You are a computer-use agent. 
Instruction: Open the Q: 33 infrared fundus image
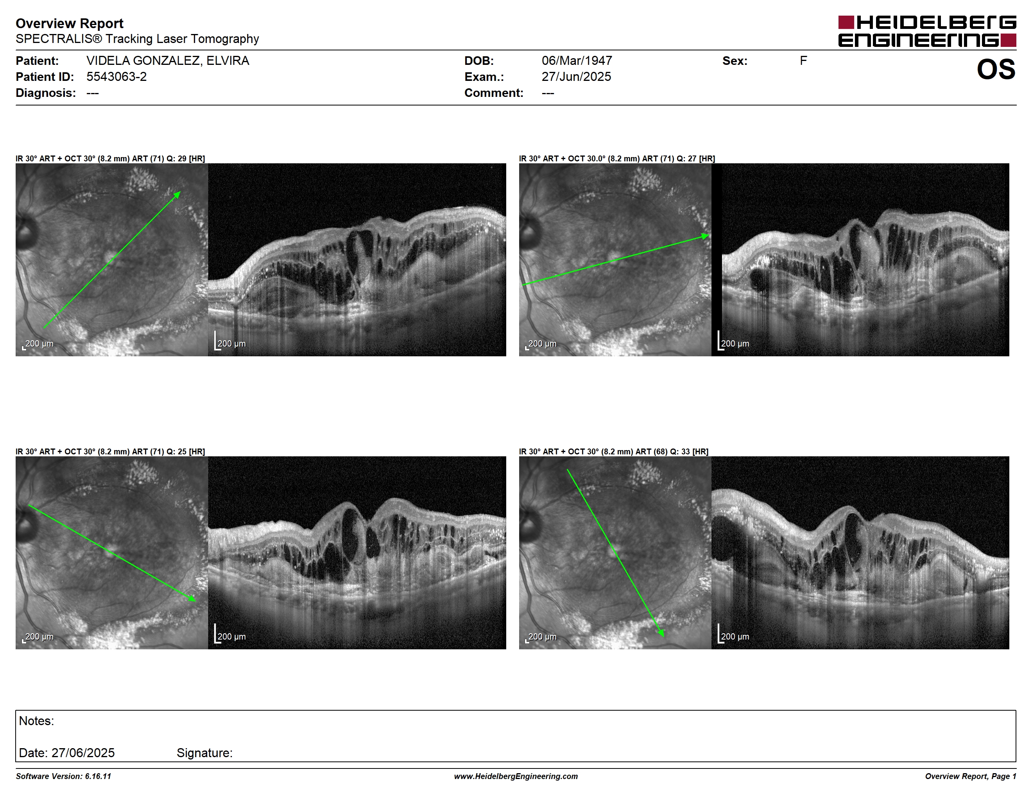coord(615,552)
